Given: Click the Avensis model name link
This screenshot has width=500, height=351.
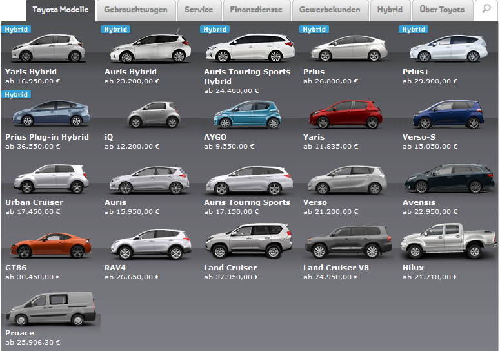Looking at the screenshot, I should (x=419, y=202).
